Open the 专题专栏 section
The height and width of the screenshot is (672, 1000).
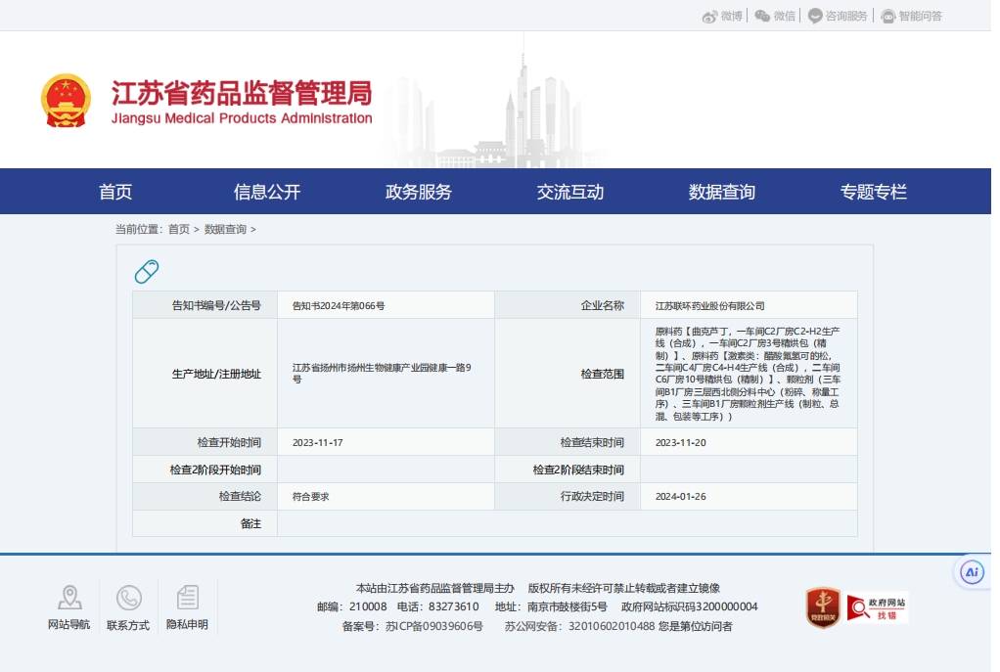874,191
